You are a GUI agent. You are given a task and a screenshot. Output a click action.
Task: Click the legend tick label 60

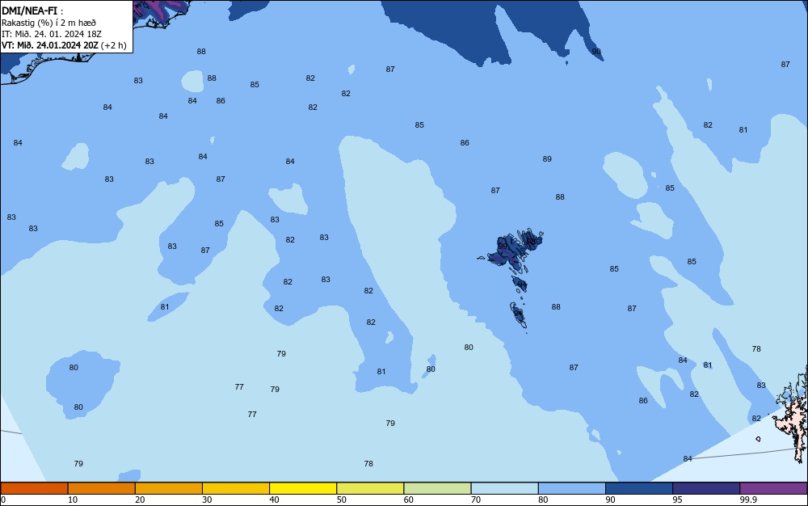tap(409, 500)
